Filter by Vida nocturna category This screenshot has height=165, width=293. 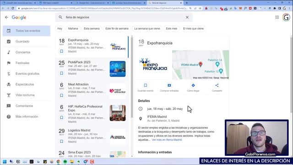(27, 95)
